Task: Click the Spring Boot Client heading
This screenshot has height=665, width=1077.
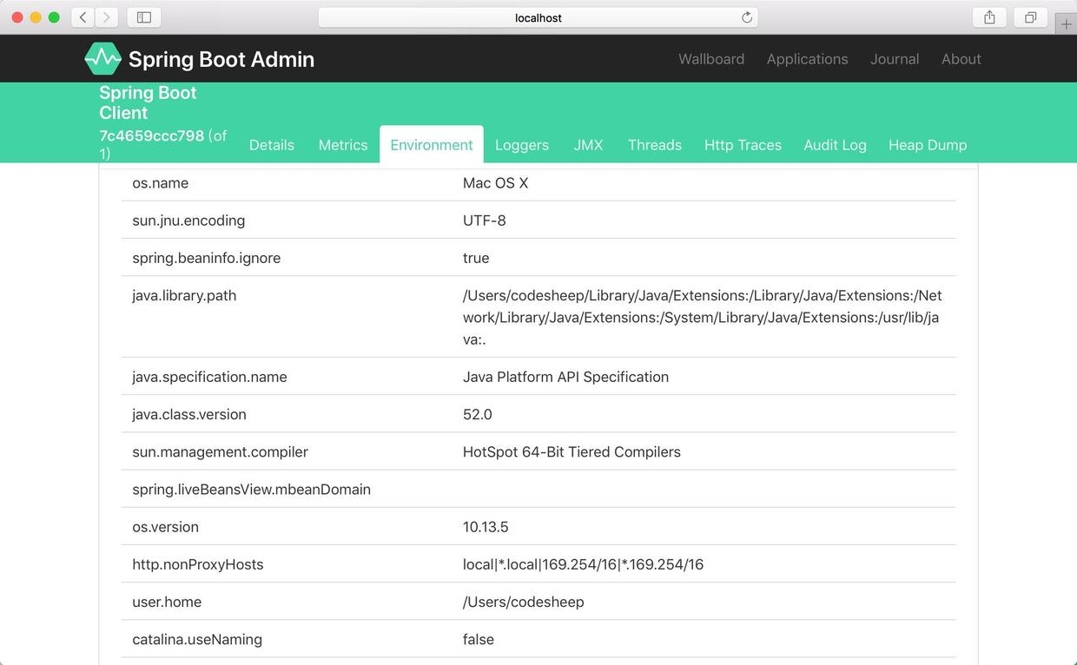Action: point(148,102)
